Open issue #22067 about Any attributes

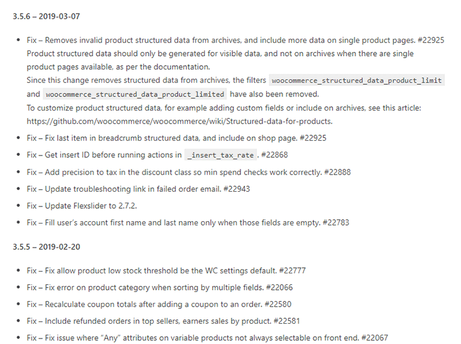coord(374,338)
